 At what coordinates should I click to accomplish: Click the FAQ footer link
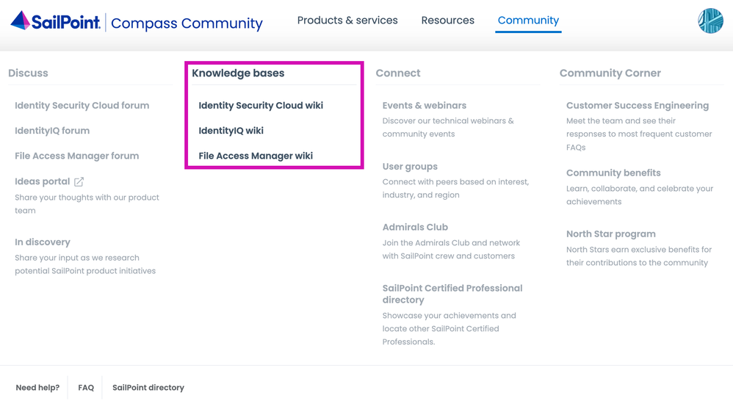tap(86, 388)
